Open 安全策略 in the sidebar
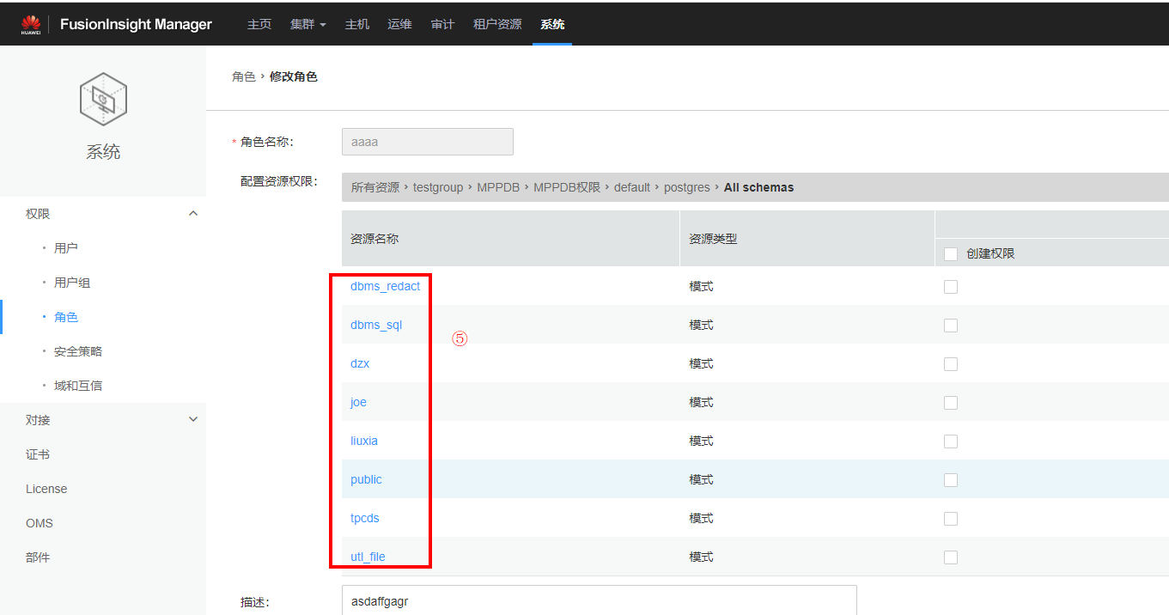This screenshot has width=1169, height=615. [x=78, y=351]
